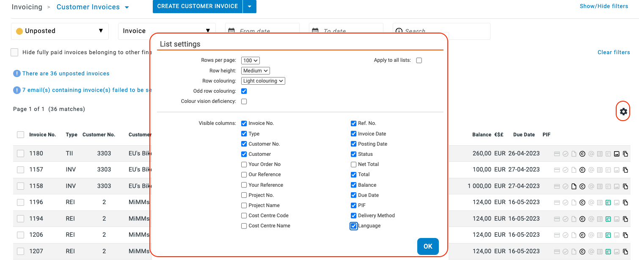Click the green e-invoice icon on invoice 1196's row
The width and height of the screenshot is (639, 260).
point(608,202)
